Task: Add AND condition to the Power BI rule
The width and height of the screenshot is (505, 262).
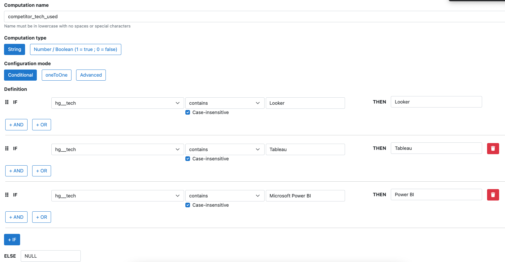Action: point(16,217)
